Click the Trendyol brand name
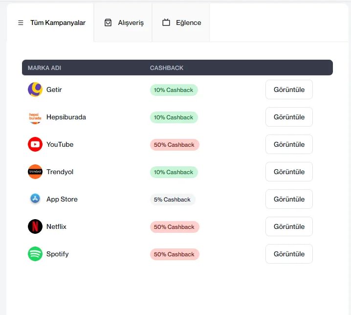The width and height of the screenshot is (351, 315). click(60, 172)
